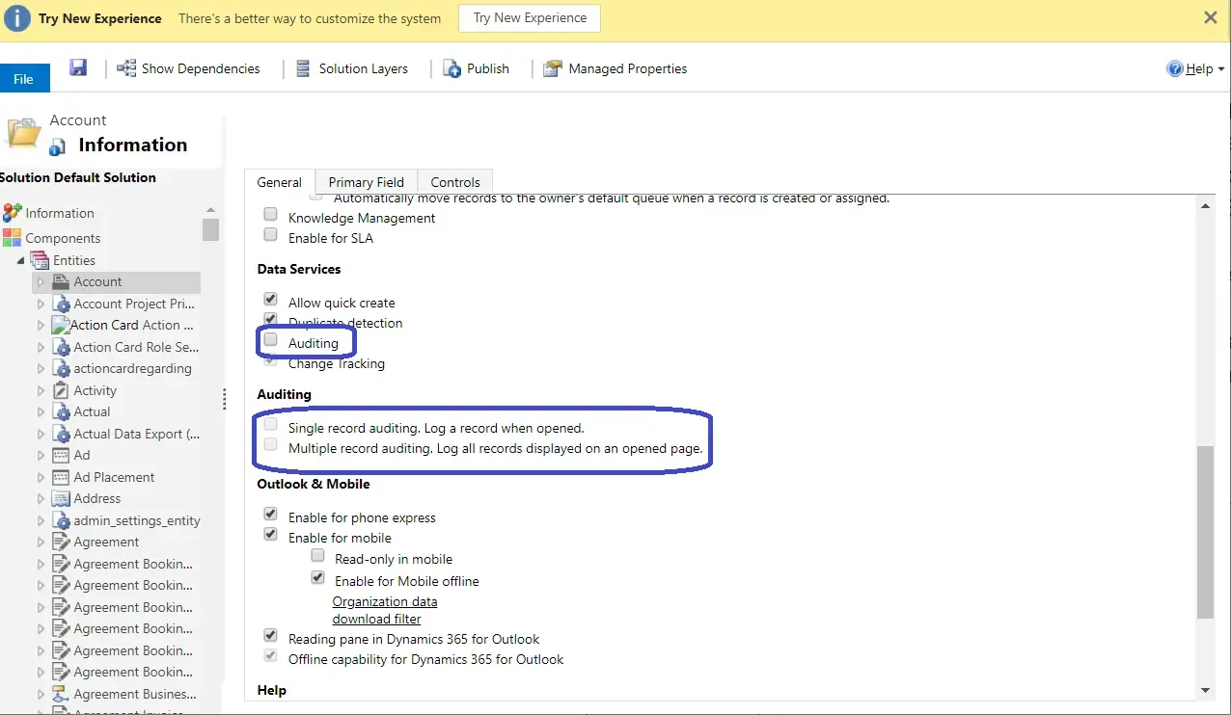Expand the Ad Placement node
The width and height of the screenshot is (1231, 715).
(41, 477)
